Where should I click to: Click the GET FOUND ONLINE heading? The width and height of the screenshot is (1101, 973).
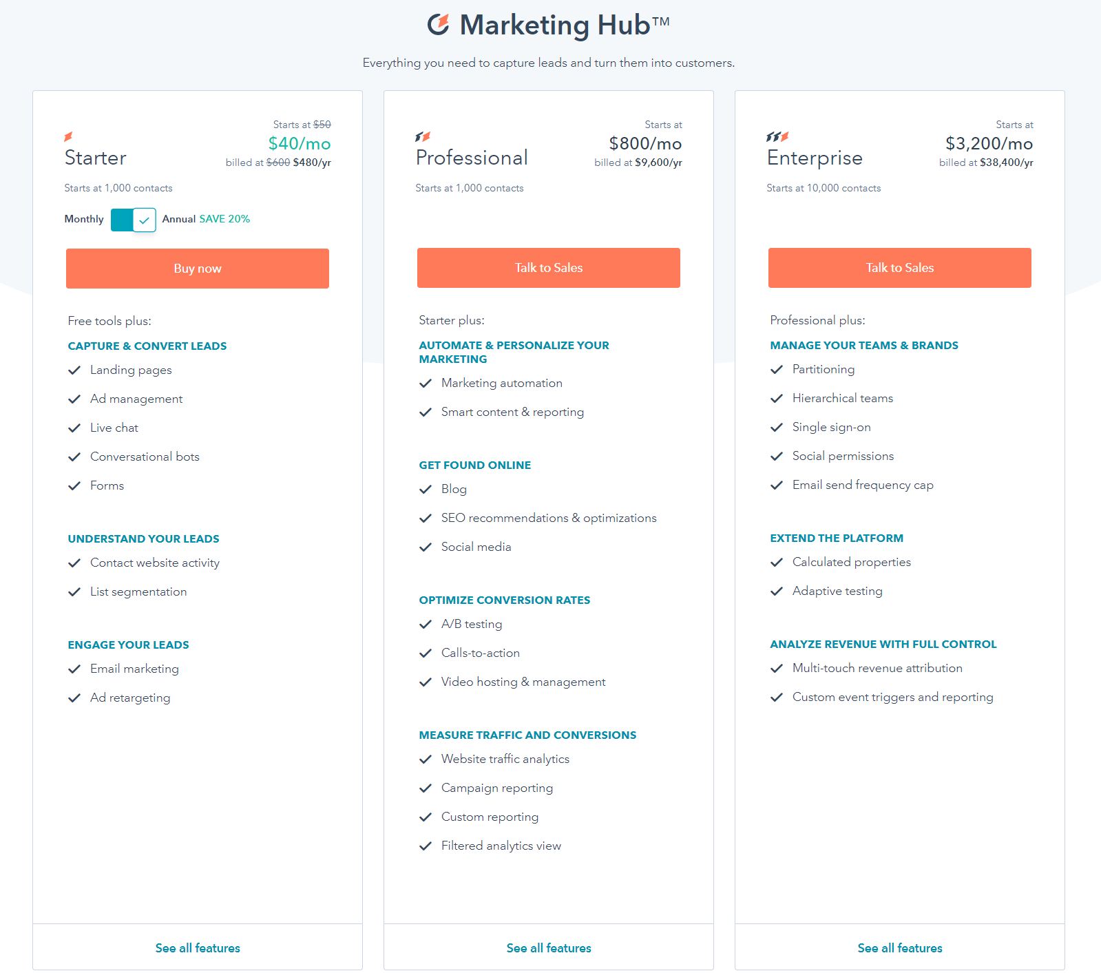coord(475,465)
